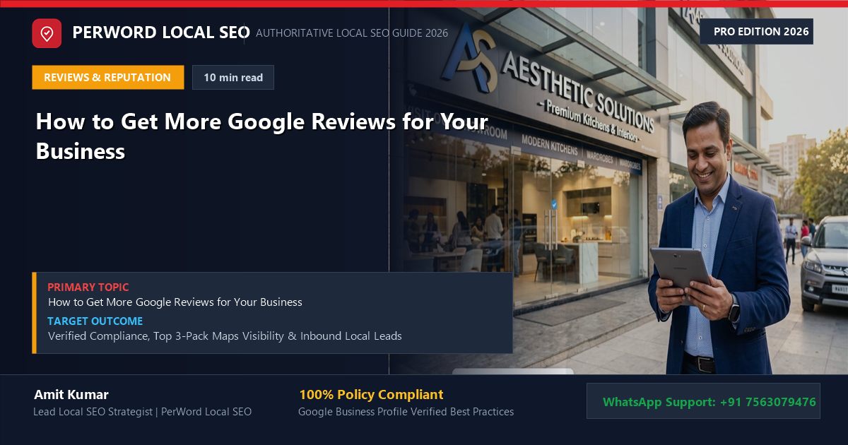This screenshot has width=848, height=445.
Task: Click the PRO EDITION 2026 badge
Action: 756,32
